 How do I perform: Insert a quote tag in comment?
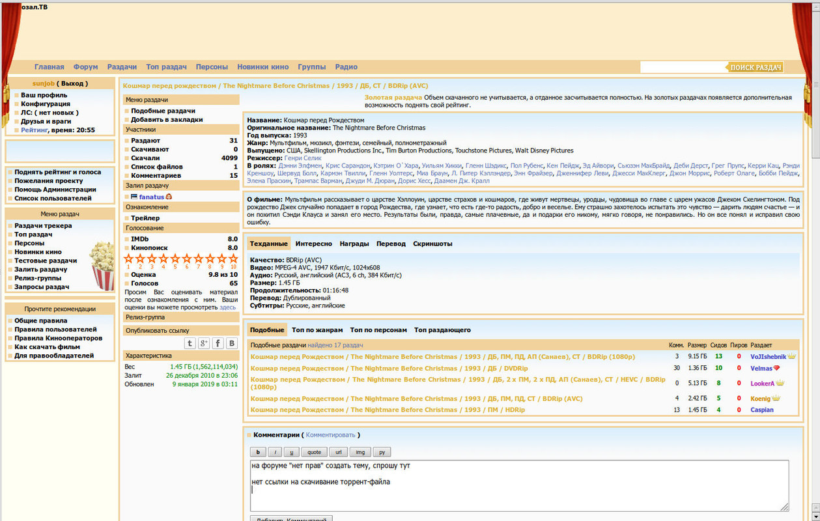click(314, 452)
